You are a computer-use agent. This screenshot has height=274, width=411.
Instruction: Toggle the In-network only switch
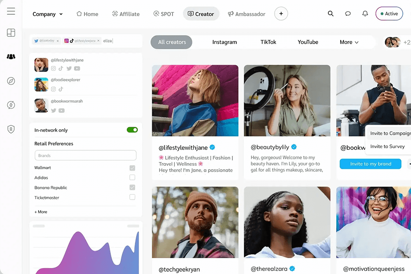point(132,130)
